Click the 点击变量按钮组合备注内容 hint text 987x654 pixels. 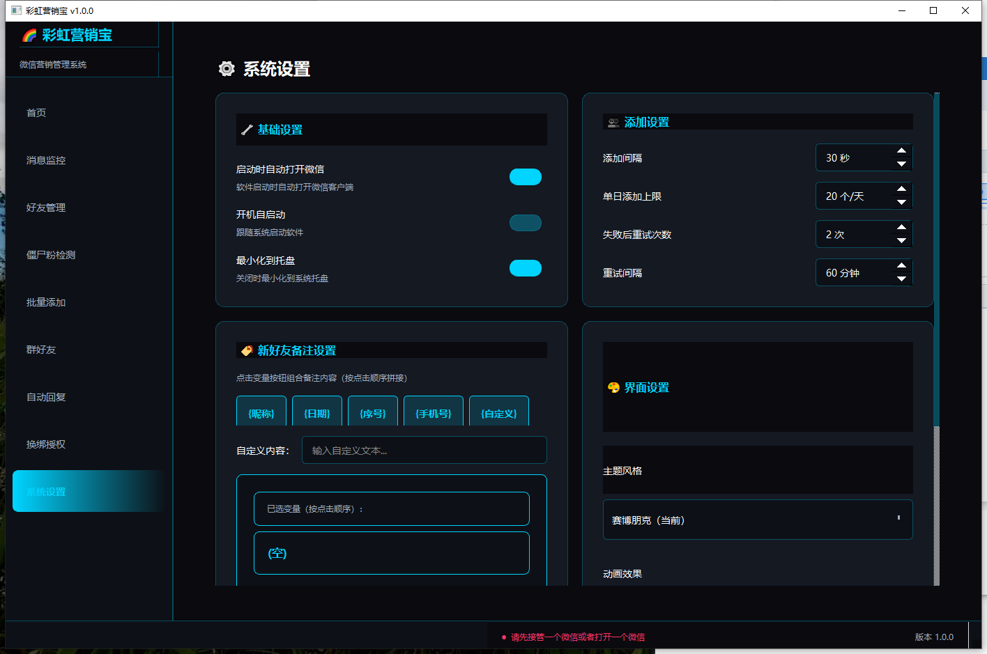click(321, 378)
